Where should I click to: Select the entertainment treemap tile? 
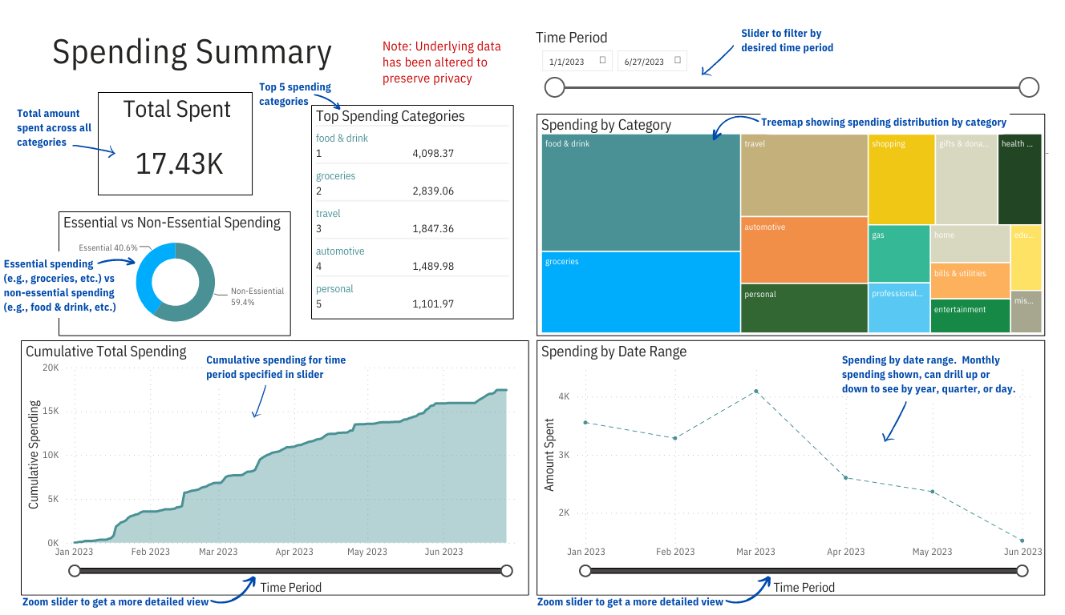click(x=970, y=316)
